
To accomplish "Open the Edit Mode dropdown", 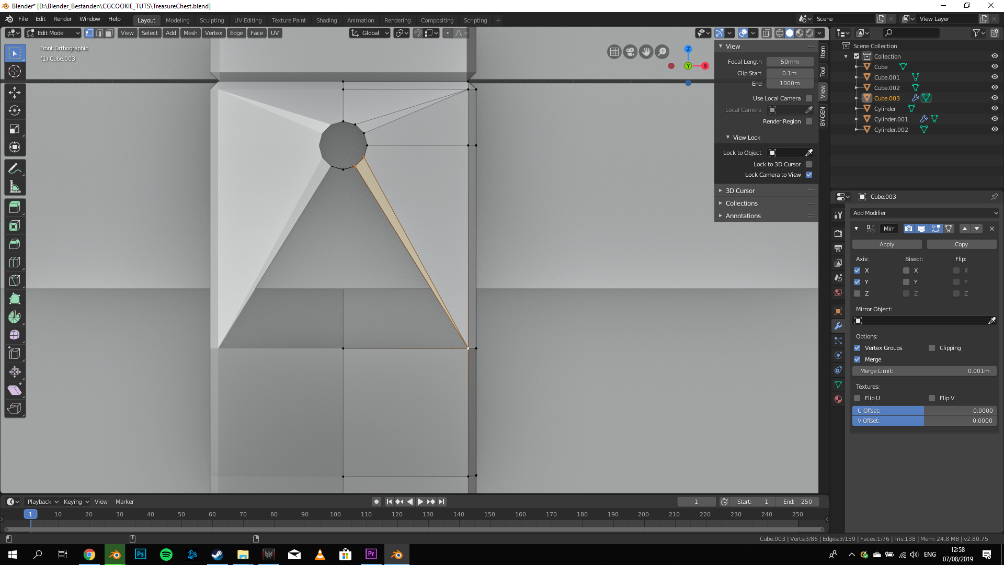I will click(53, 33).
